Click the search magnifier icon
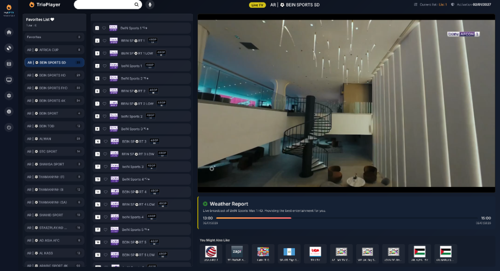Image resolution: width=500 pixels, height=271 pixels. 136,4
